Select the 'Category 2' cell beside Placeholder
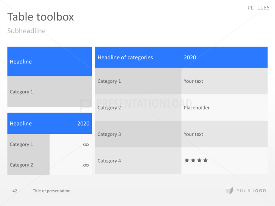275x206 pixels. coord(109,108)
